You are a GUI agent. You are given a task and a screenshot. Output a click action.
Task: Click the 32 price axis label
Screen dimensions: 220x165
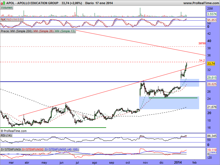tap(209, 70)
